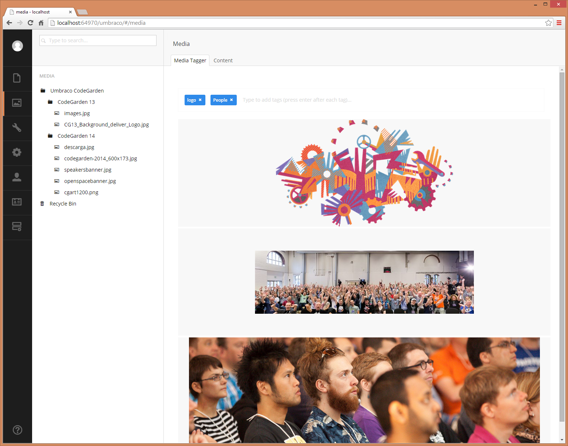The height and width of the screenshot is (446, 568).
Task: Open the Help question mark icon
Action: tap(18, 430)
